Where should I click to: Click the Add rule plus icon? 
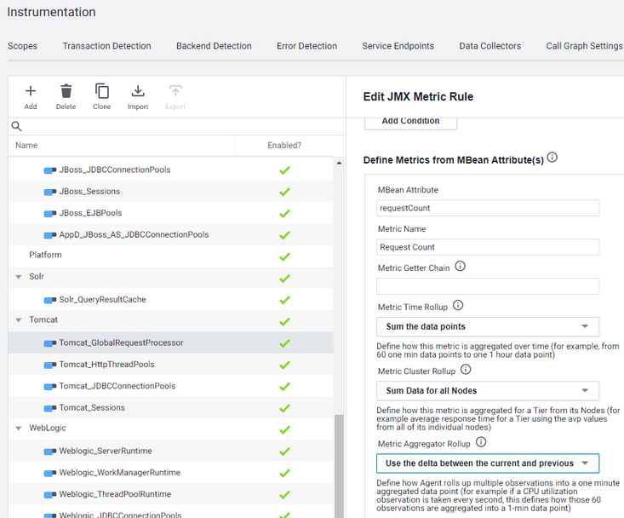pyautogui.click(x=31, y=92)
